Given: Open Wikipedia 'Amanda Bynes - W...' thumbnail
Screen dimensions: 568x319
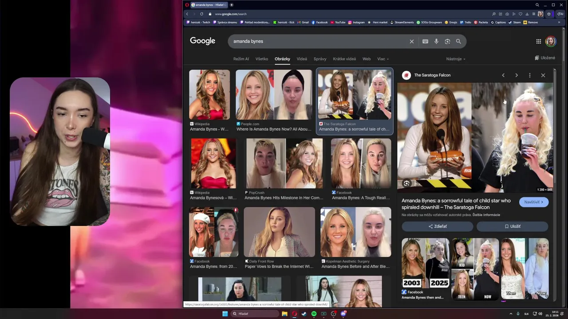Looking at the screenshot, I should coord(209,94).
